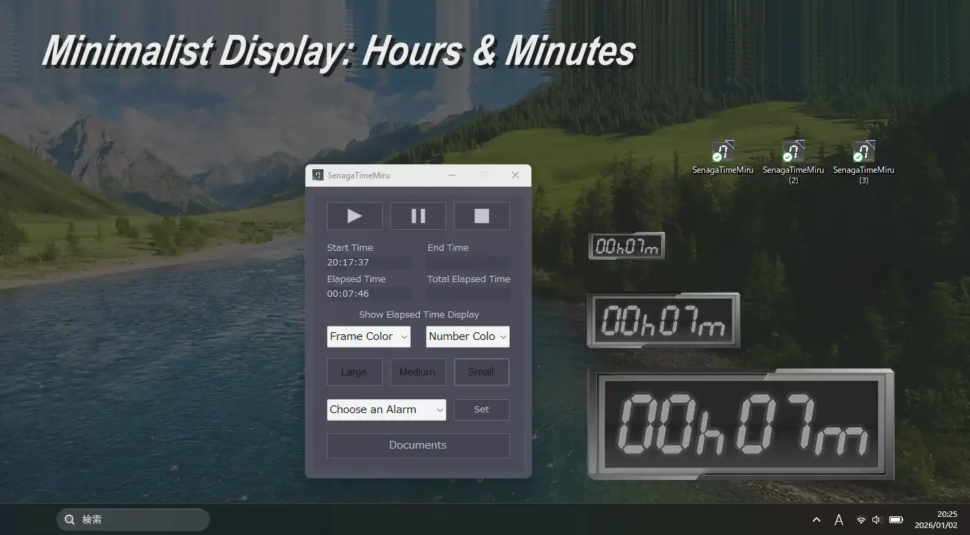Click the small 00h07m timer widget

coord(626,246)
